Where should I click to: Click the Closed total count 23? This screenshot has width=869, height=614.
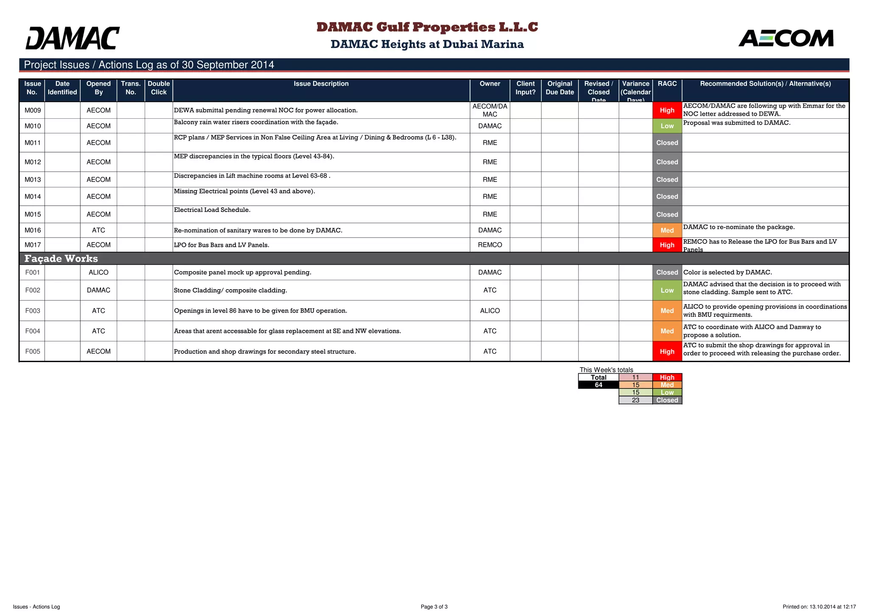pyautogui.click(x=635, y=400)
